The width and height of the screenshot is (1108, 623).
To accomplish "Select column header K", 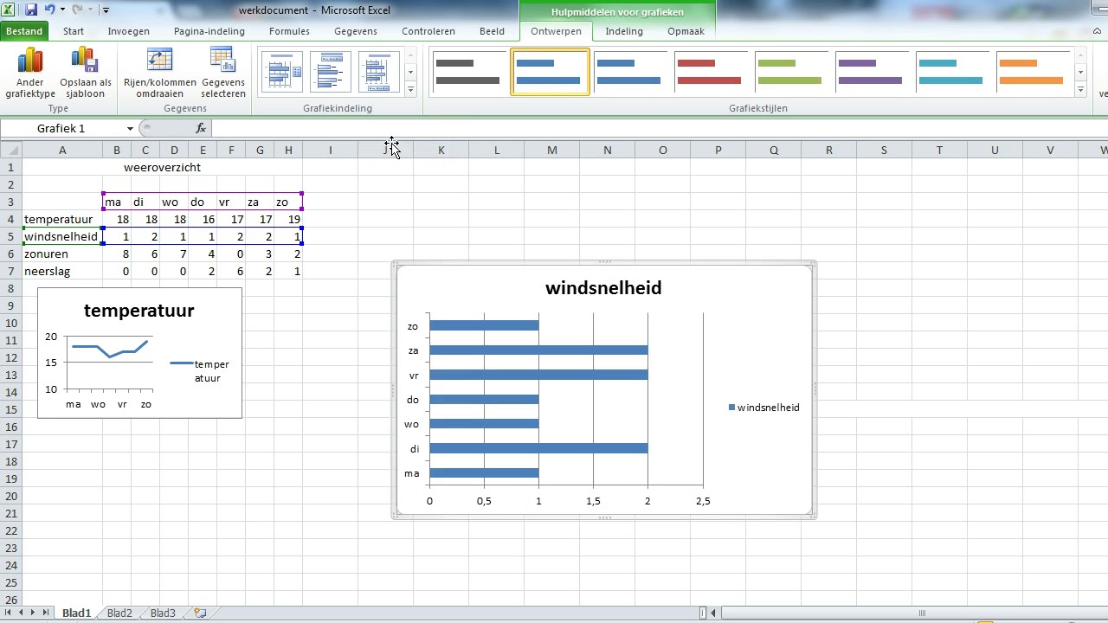I will pyautogui.click(x=441, y=151).
